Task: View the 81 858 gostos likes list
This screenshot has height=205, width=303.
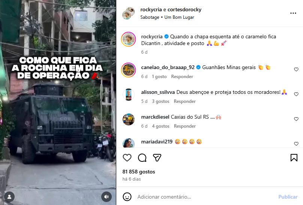Action: pyautogui.click(x=139, y=172)
